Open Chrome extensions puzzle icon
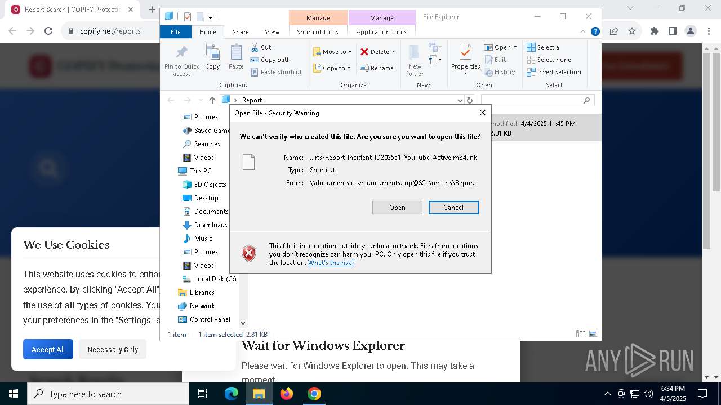This screenshot has height=405, width=721. pos(655,31)
